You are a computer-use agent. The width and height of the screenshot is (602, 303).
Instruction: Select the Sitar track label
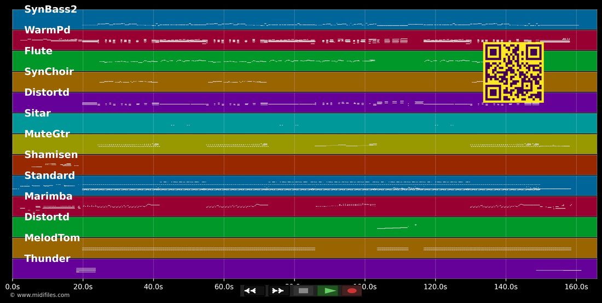38,113
